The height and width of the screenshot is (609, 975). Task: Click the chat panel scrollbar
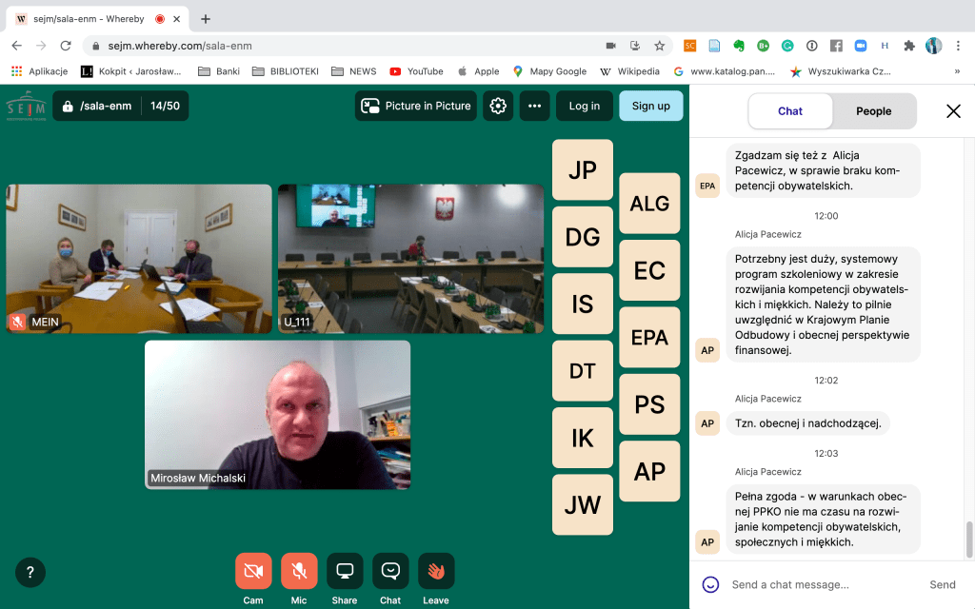pos(969,539)
